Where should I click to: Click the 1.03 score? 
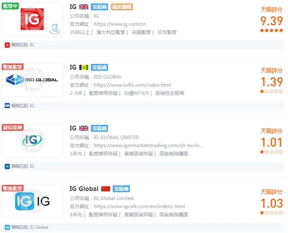[x=271, y=203]
